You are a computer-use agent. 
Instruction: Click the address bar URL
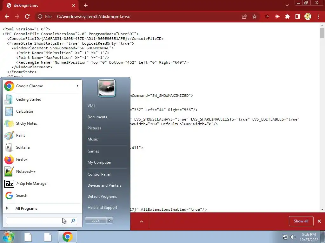[x=94, y=16]
